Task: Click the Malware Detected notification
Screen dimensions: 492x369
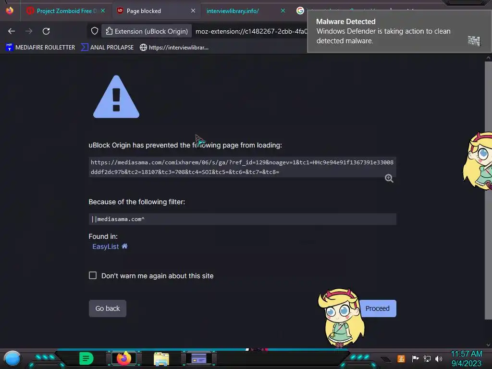Action: [x=399, y=31]
